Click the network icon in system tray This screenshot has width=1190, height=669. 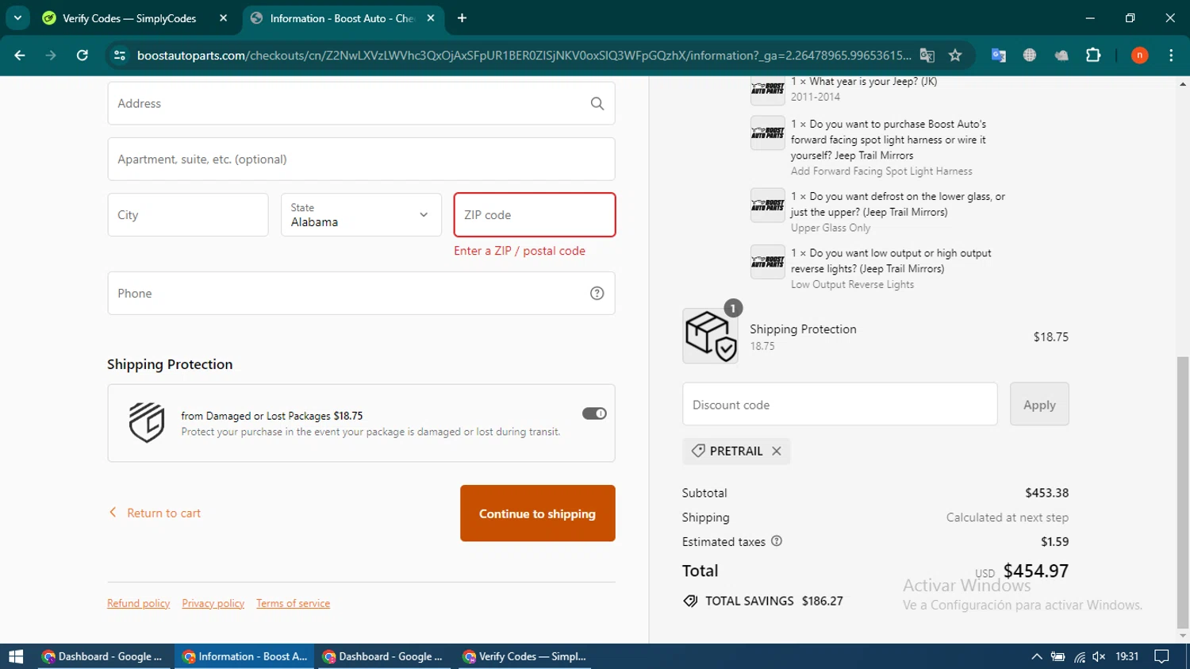[x=1079, y=656]
